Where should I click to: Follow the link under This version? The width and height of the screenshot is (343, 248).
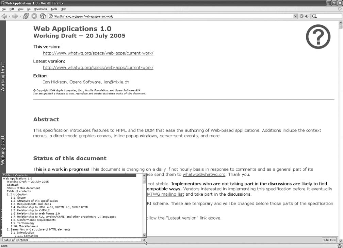(98, 53)
